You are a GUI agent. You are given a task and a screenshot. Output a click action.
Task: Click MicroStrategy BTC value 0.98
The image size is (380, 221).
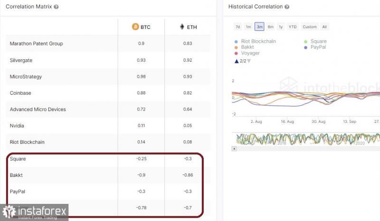[x=141, y=76]
